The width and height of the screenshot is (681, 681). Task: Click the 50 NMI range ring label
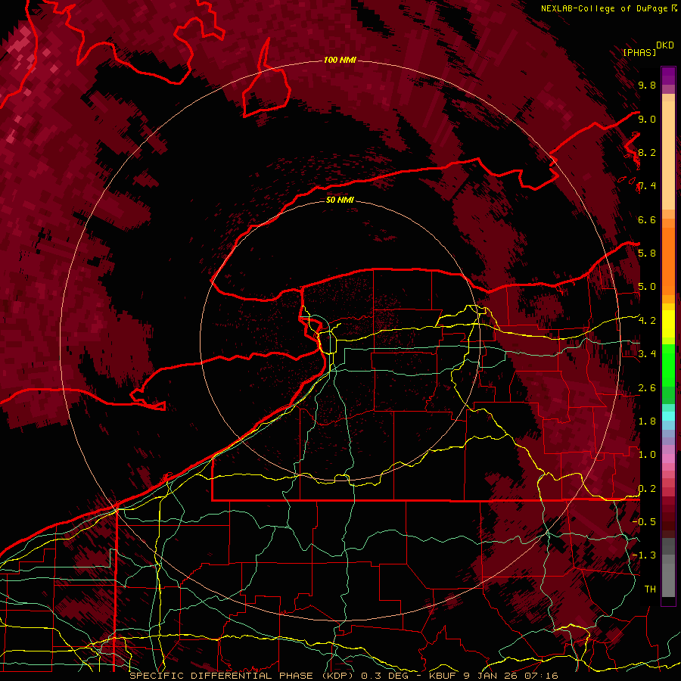click(x=340, y=200)
